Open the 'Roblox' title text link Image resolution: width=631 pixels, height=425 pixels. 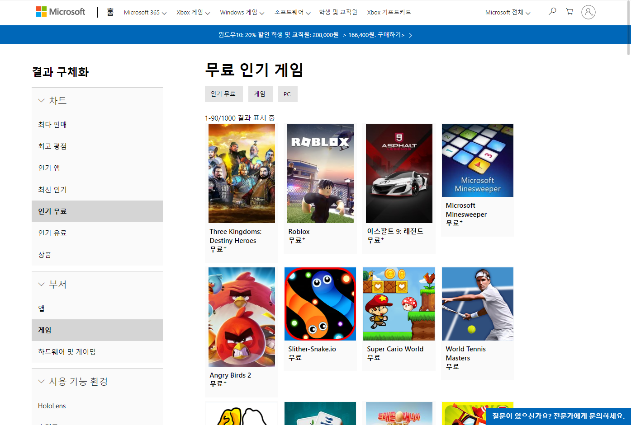pyautogui.click(x=299, y=232)
